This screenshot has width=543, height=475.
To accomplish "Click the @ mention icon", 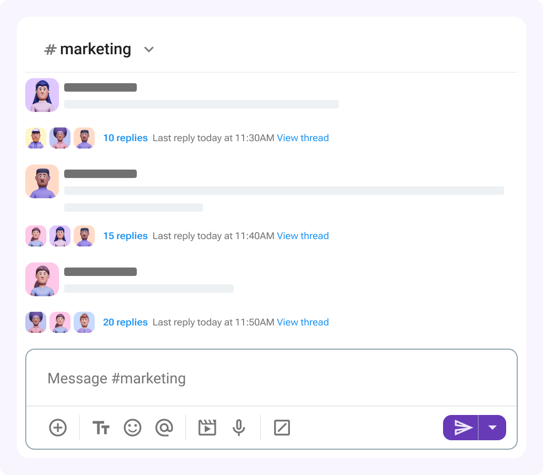I will [164, 428].
